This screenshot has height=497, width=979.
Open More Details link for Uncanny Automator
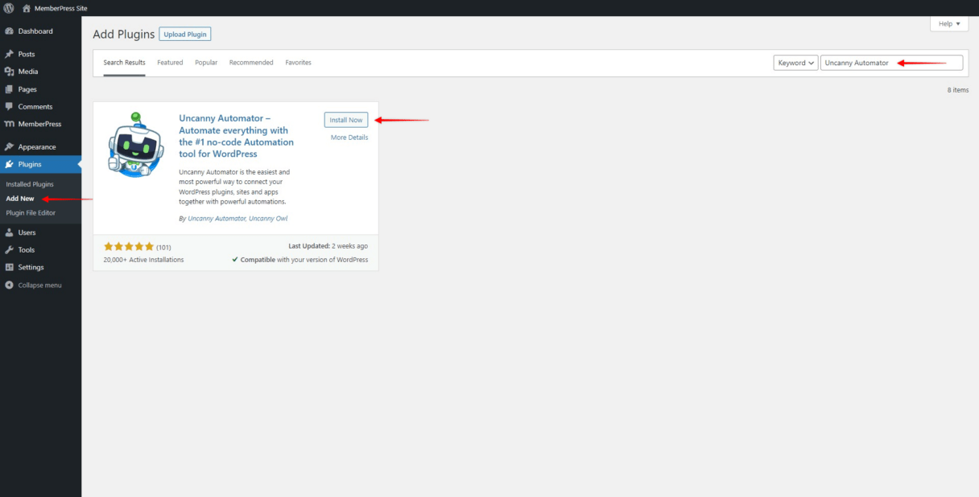[349, 138]
